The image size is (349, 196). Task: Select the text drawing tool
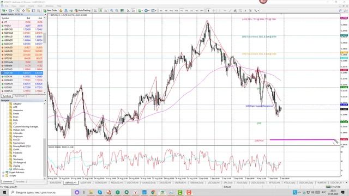tap(245, 10)
